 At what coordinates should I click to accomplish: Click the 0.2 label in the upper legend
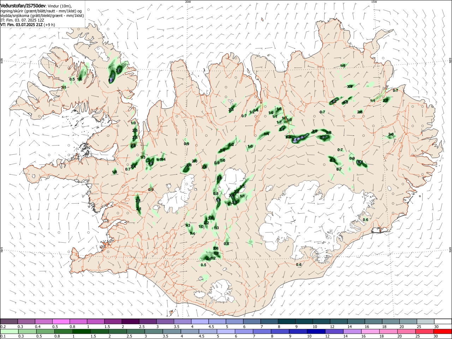click(x=3, y=327)
